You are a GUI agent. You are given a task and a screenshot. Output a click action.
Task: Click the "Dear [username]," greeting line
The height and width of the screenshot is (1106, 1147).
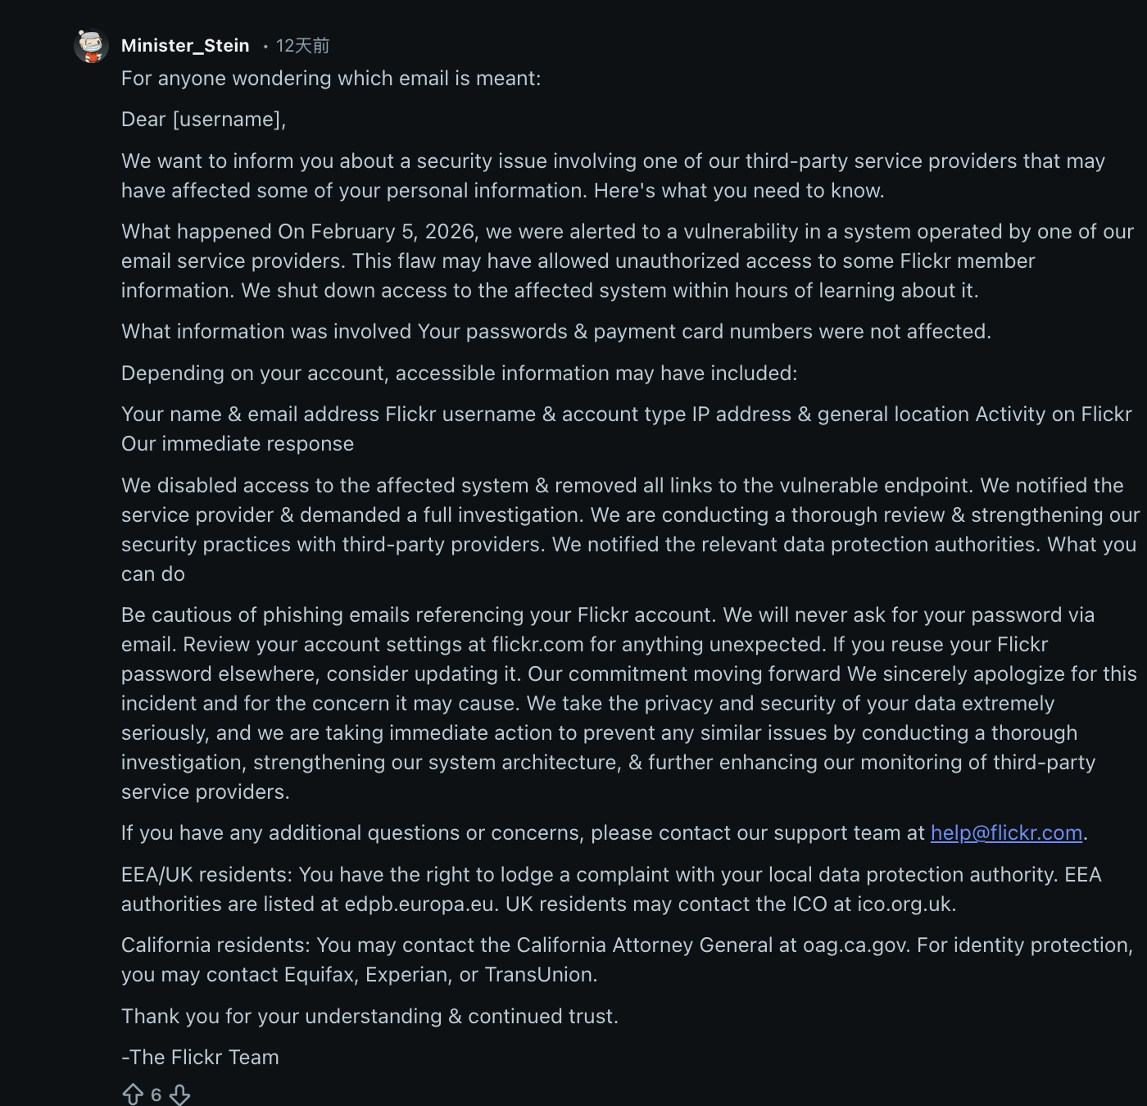[x=204, y=120]
